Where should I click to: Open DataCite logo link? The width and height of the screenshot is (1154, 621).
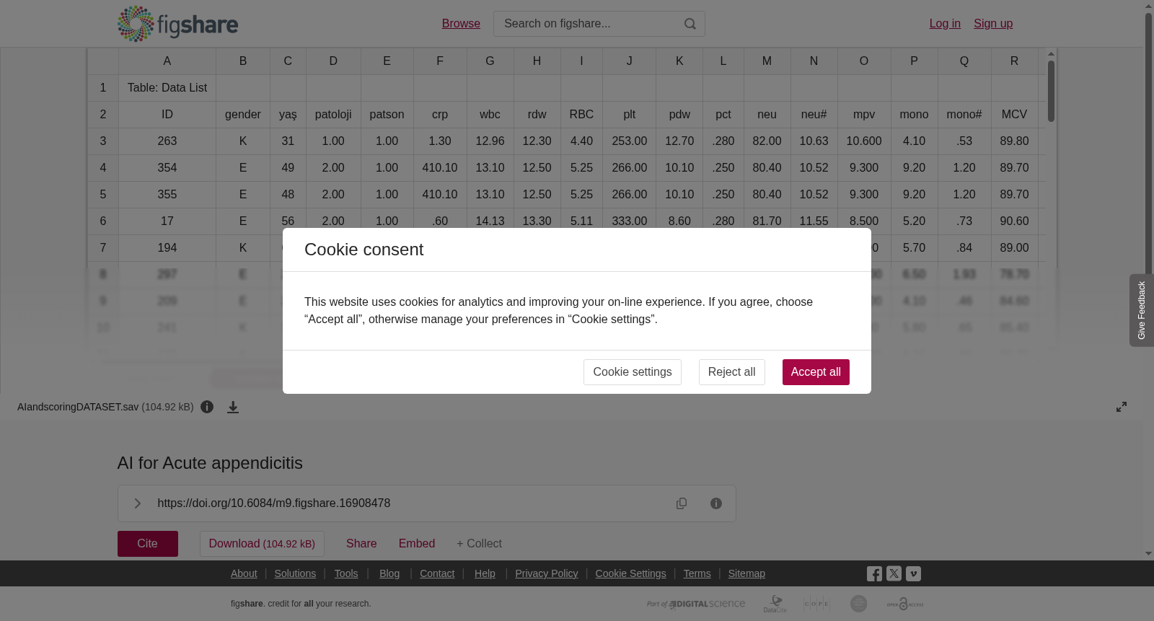coord(775,604)
